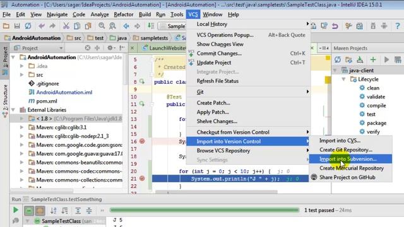Screen dimensions: 404x227
Task: Toggle Sort Alphabetically in Run panel
Action: coord(53,211)
